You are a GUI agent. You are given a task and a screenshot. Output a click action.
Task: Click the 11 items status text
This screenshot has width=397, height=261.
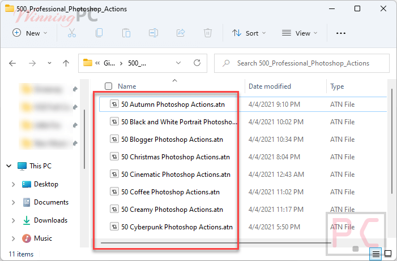[21, 254]
